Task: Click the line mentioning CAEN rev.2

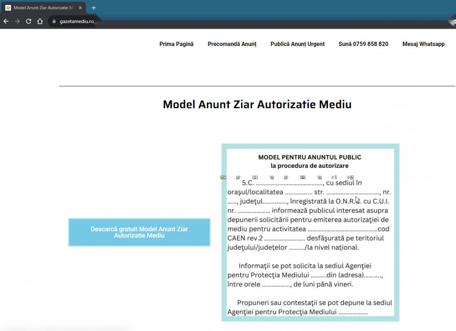Action: click(306, 238)
